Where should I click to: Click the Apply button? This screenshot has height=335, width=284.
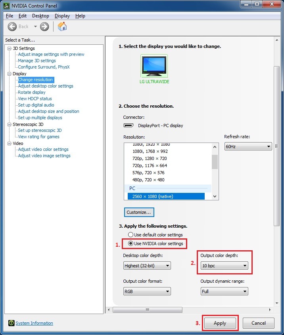[220, 323]
